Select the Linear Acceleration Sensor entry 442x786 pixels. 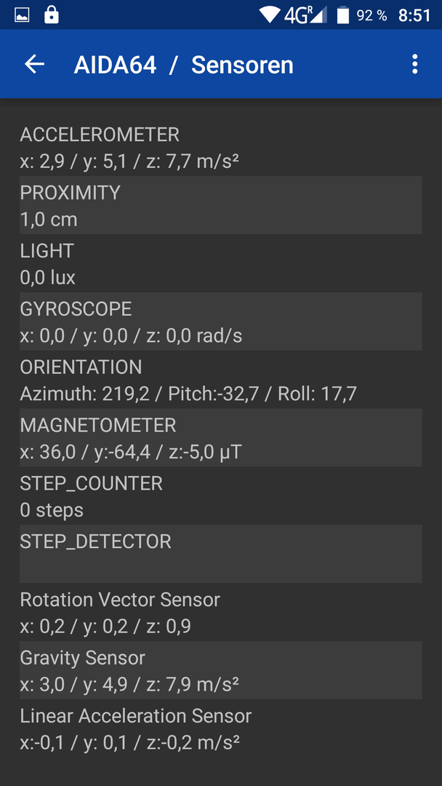pyautogui.click(x=221, y=729)
